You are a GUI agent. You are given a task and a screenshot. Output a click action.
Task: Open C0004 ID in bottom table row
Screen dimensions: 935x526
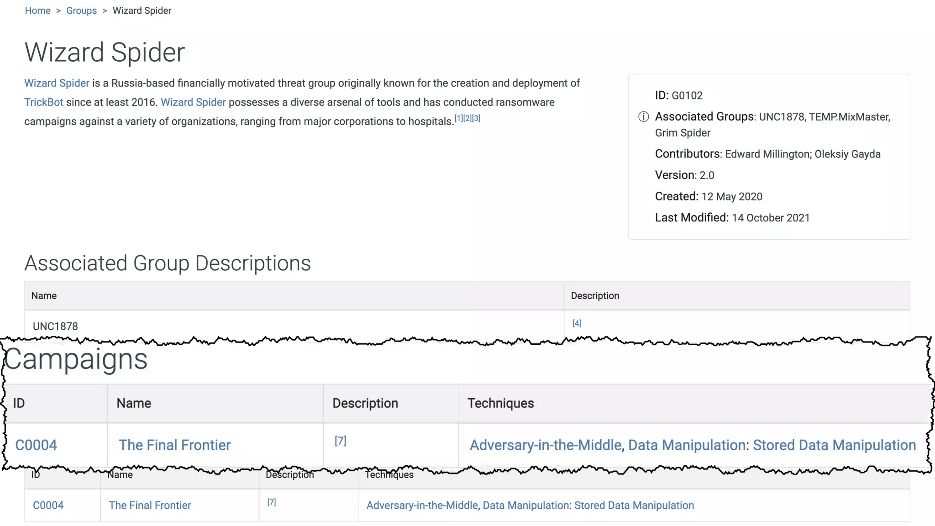click(x=48, y=505)
